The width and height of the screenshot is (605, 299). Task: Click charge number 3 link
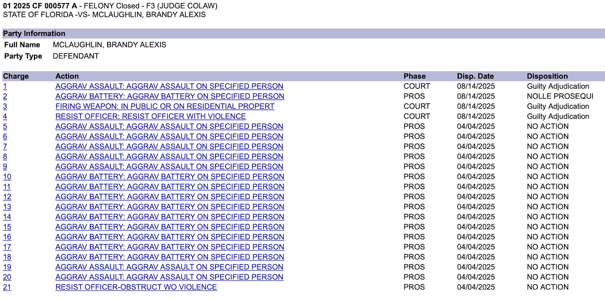pyautogui.click(x=5, y=106)
